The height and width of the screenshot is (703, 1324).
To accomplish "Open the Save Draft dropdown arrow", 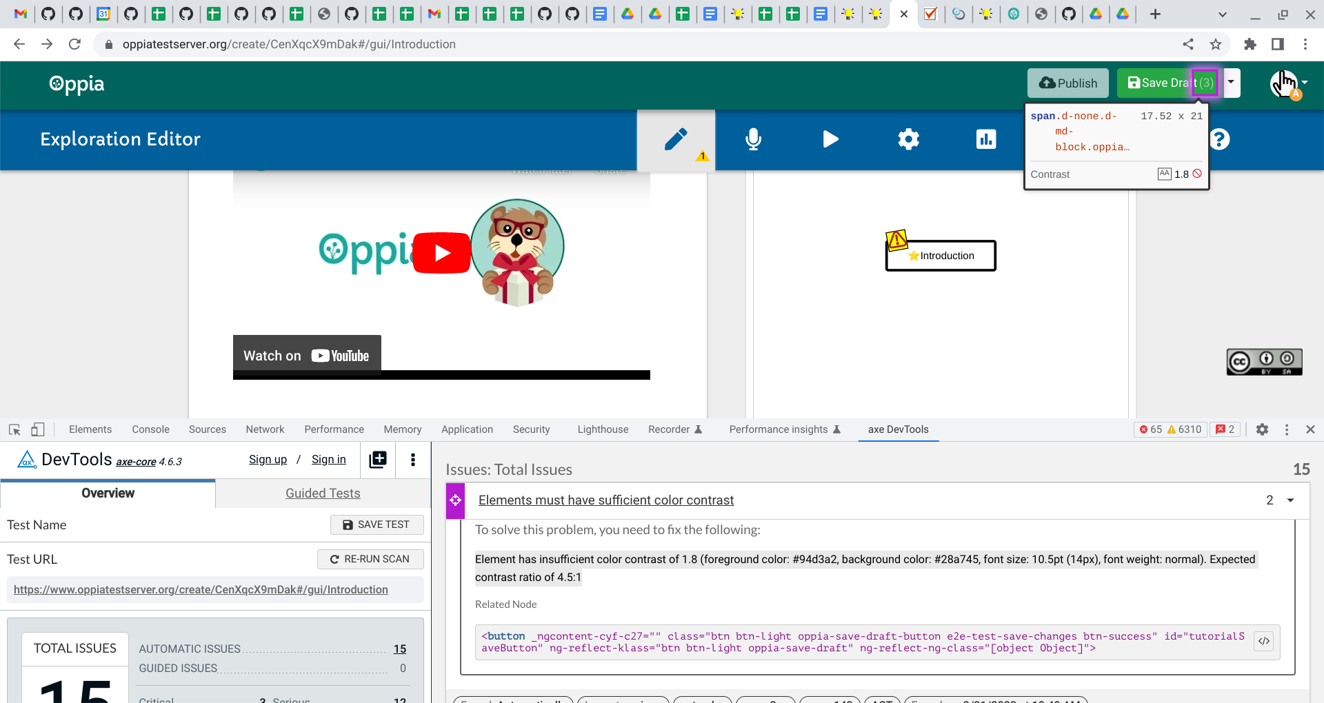I will (x=1231, y=83).
